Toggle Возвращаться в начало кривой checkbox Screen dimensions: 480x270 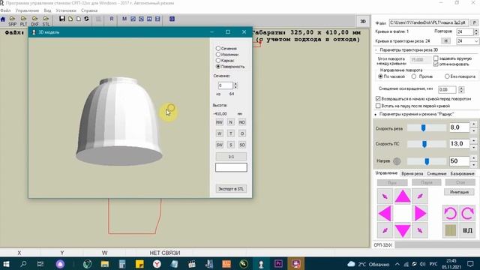tap(378, 98)
